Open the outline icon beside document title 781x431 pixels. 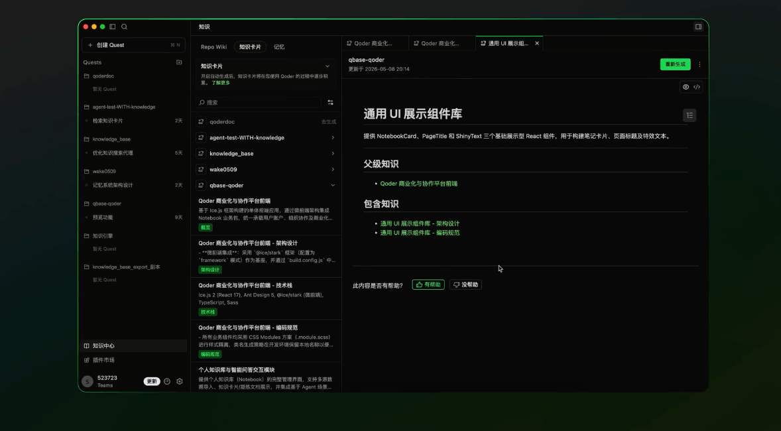[x=690, y=115]
